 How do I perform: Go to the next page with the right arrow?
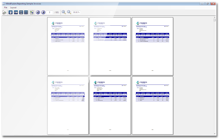point(43,12)
